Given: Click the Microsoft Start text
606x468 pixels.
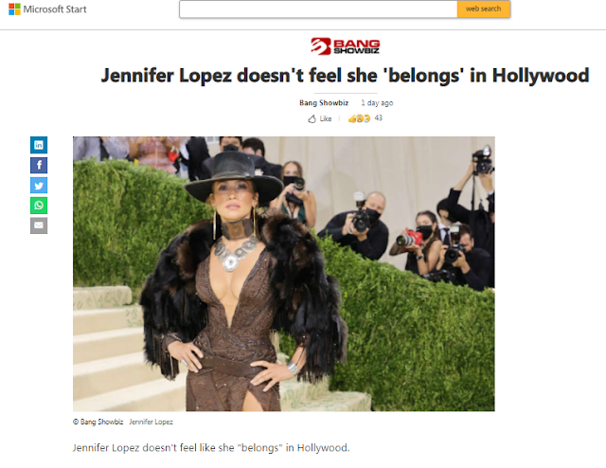Looking at the screenshot, I should pyautogui.click(x=55, y=9).
